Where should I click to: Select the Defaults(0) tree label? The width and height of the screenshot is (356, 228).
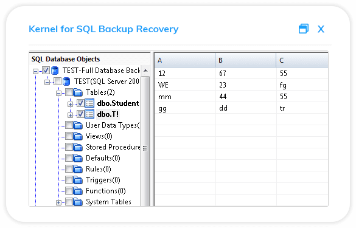pyautogui.click(x=103, y=158)
